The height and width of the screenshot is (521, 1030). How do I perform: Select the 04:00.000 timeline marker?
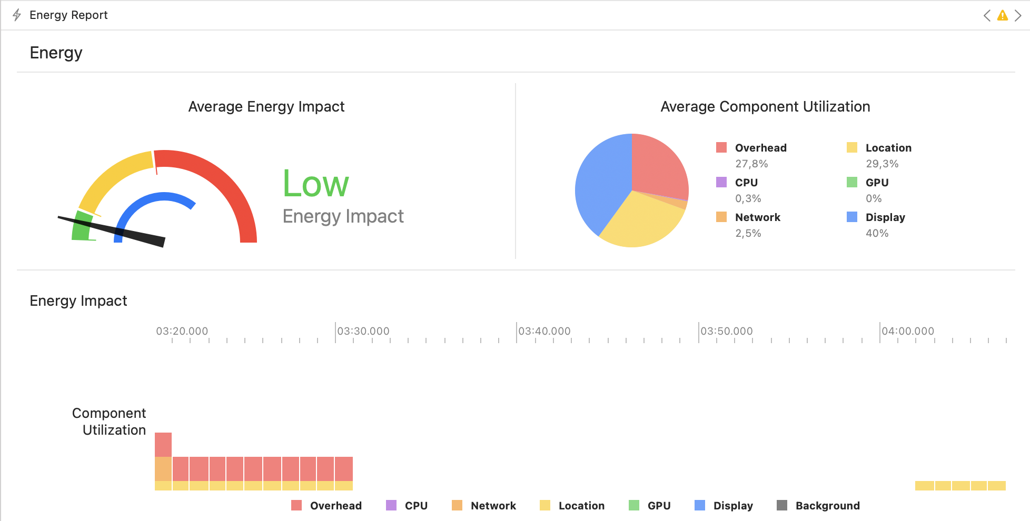(908, 331)
